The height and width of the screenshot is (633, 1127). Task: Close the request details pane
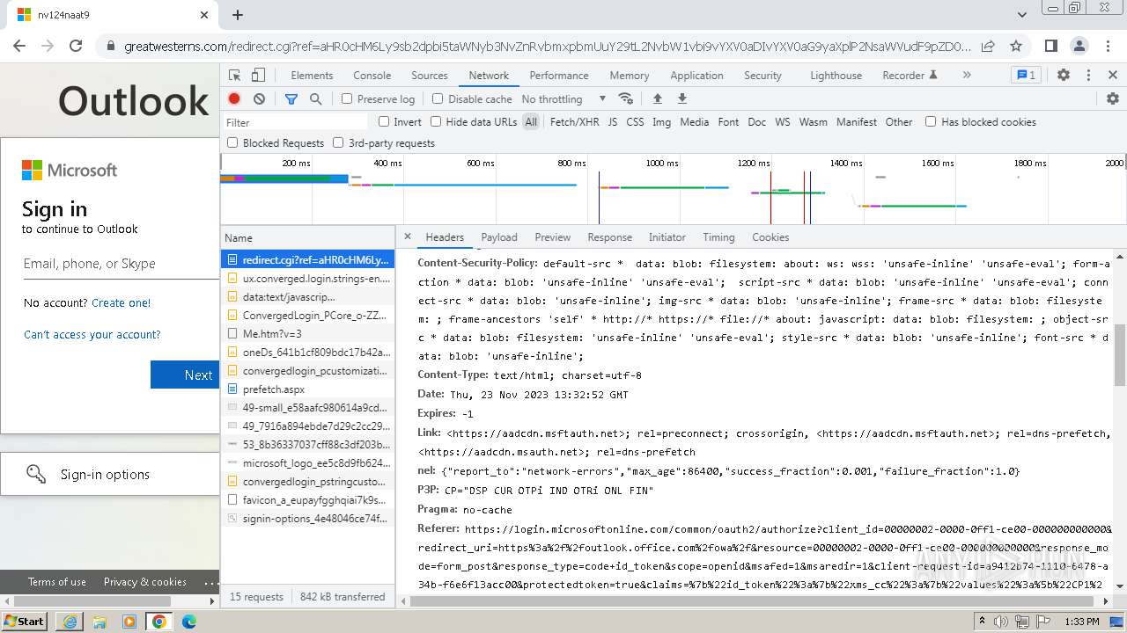click(x=407, y=236)
